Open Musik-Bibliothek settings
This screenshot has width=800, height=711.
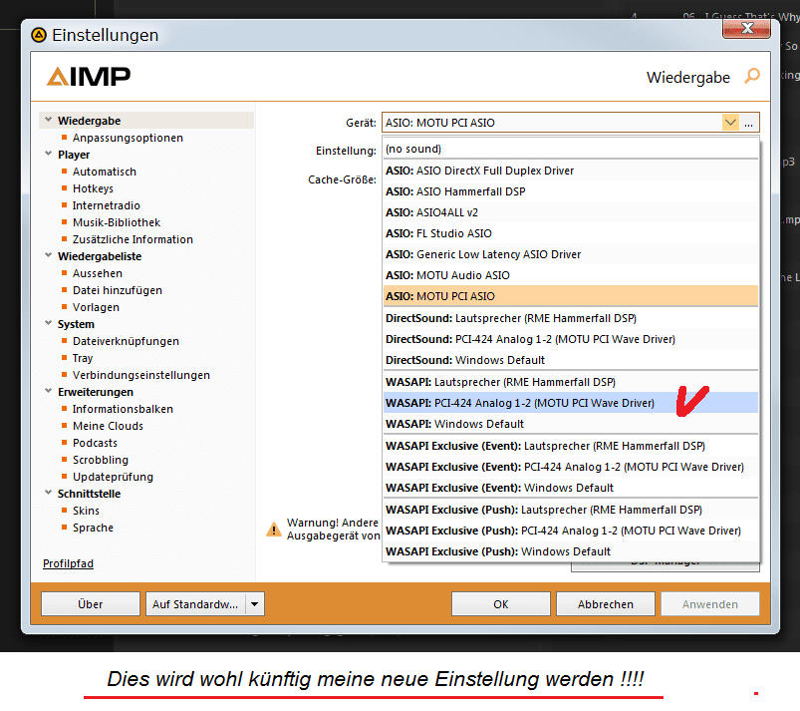click(117, 222)
